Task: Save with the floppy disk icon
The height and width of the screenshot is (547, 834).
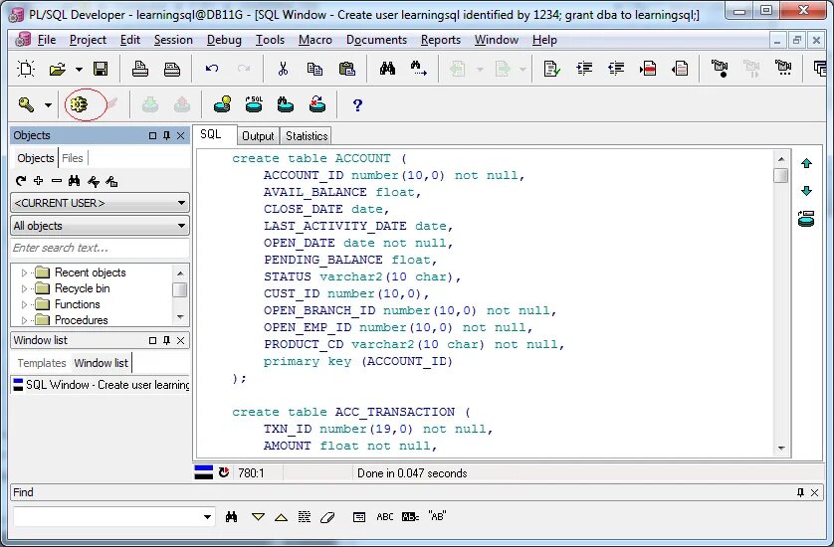Action: pyautogui.click(x=101, y=69)
